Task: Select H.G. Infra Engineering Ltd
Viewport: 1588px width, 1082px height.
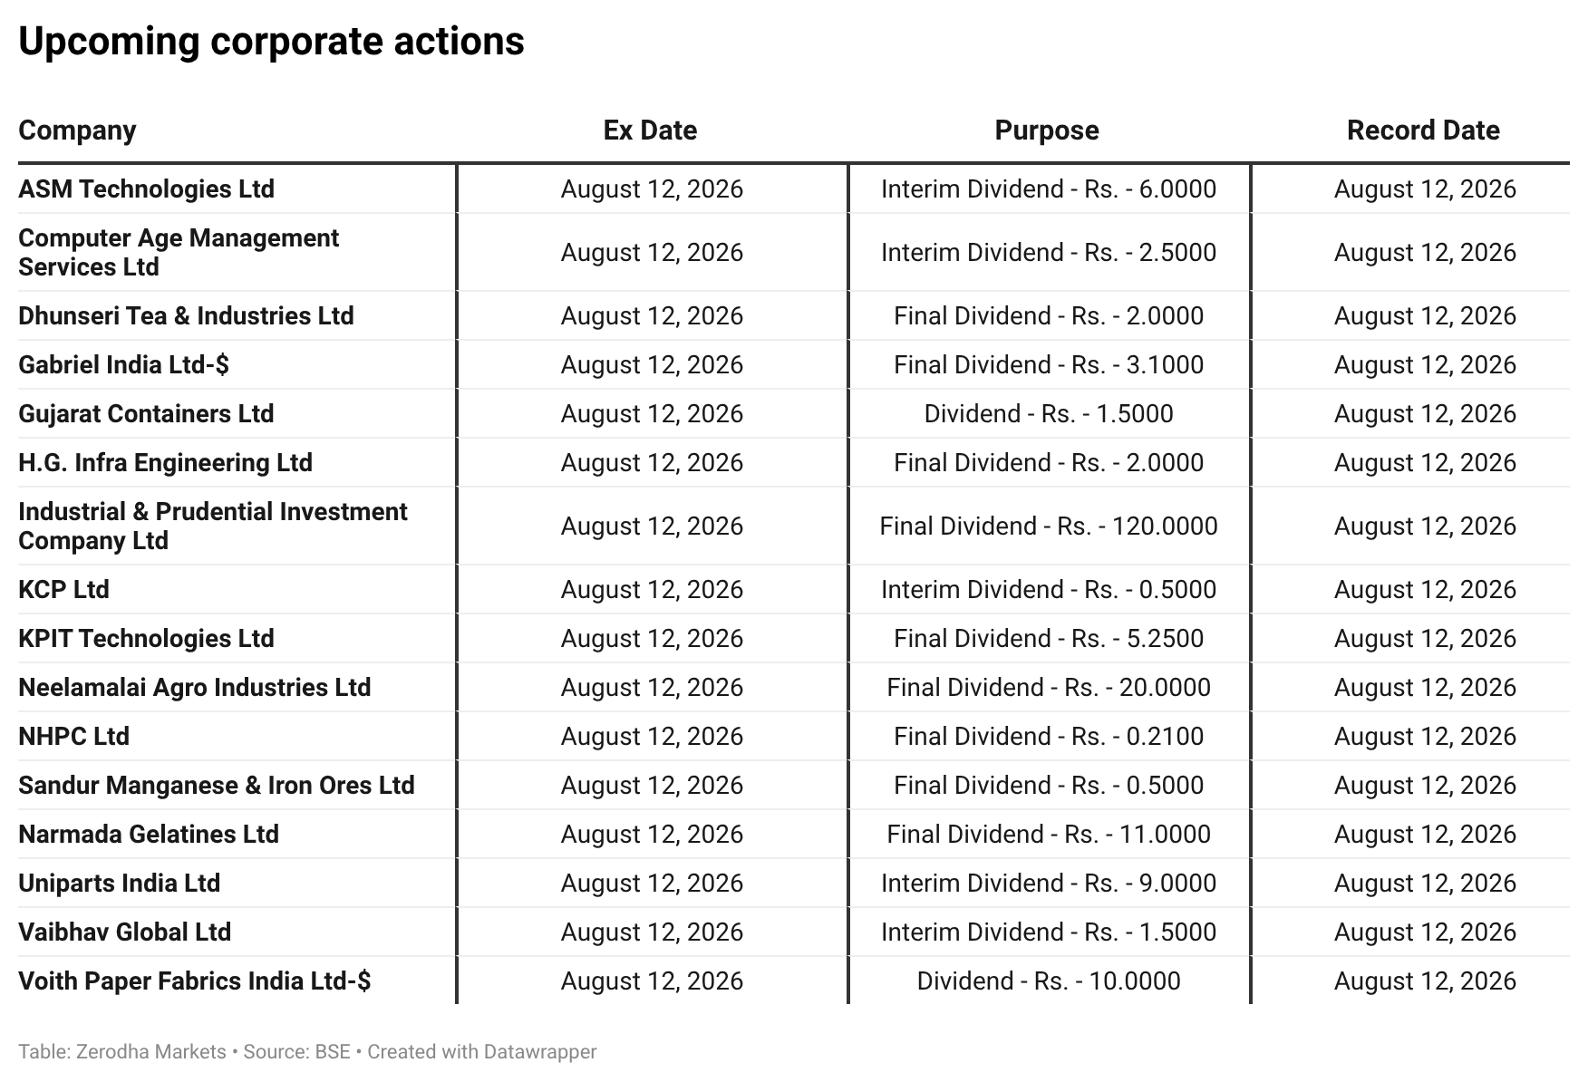Action: (165, 462)
